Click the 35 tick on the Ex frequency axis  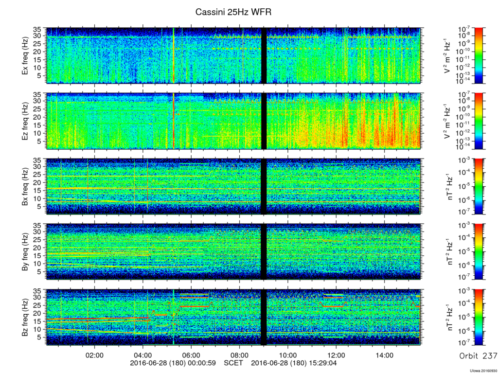click(38, 31)
